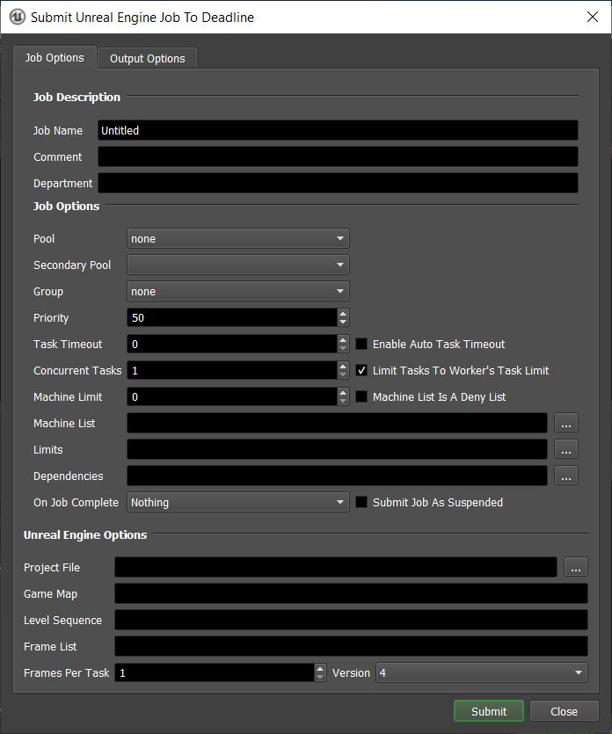
Task: Click the Frame List field
Action: click(351, 646)
